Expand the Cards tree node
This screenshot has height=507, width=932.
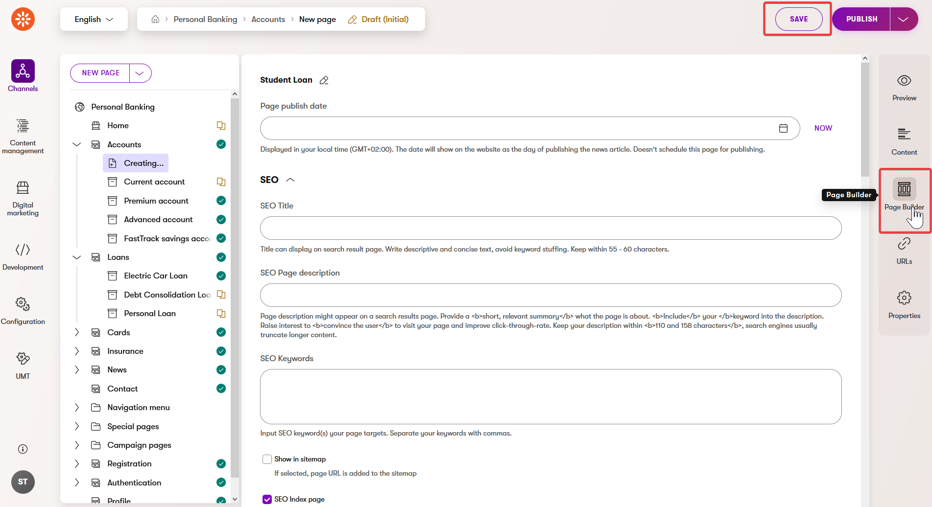pos(77,332)
